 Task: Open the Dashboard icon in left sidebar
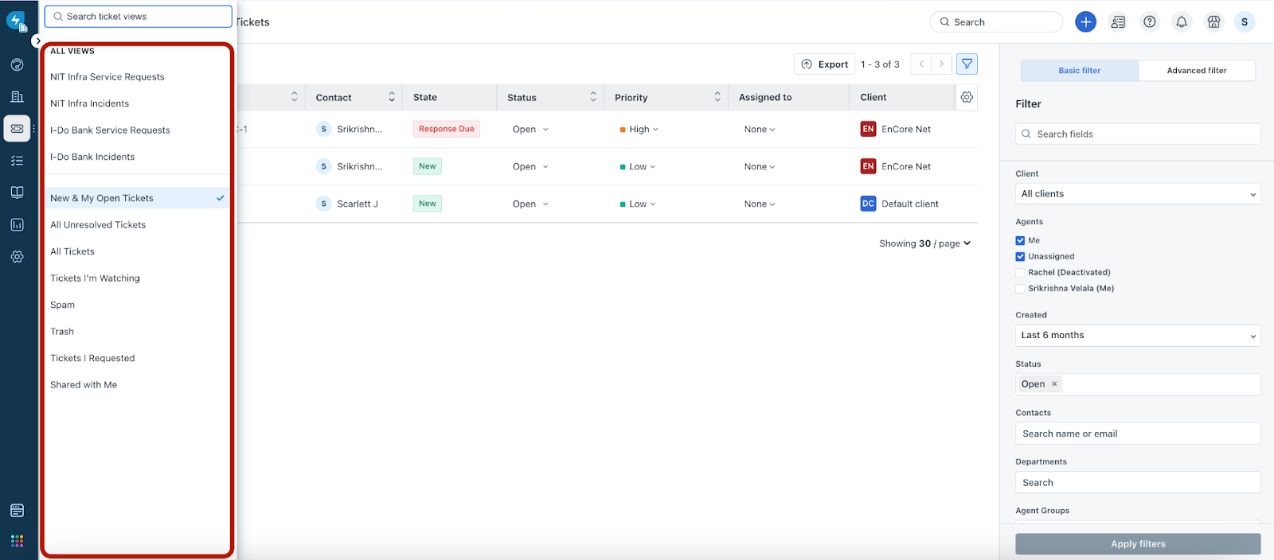click(17, 64)
